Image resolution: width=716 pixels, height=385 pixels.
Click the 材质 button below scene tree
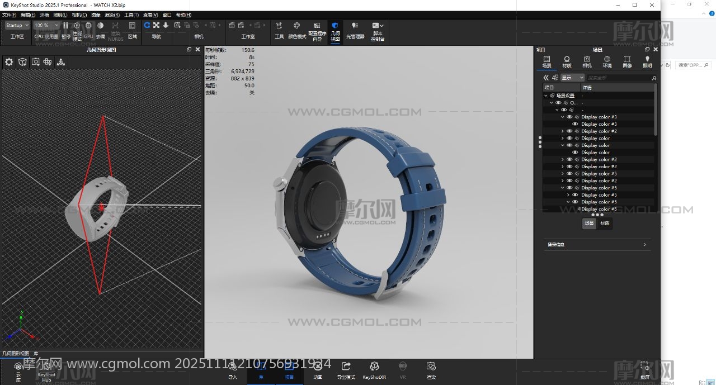(605, 224)
